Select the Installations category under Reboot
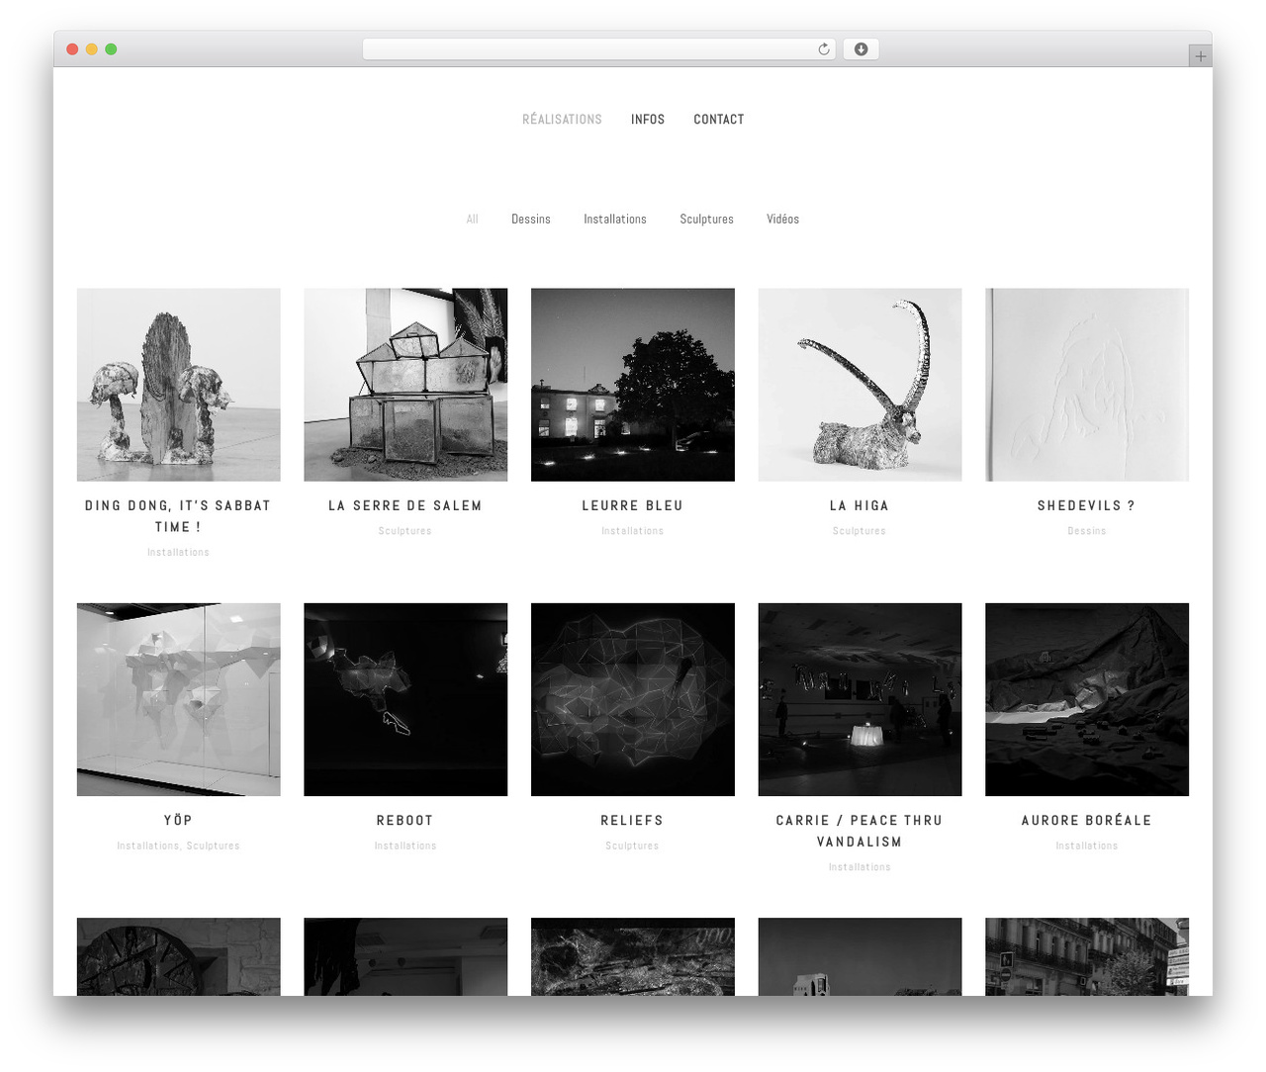This screenshot has height=1072, width=1266. (406, 846)
